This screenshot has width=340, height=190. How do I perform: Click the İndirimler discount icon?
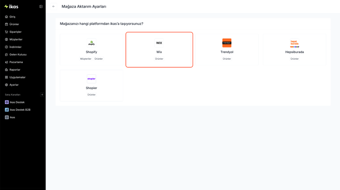tap(7, 47)
